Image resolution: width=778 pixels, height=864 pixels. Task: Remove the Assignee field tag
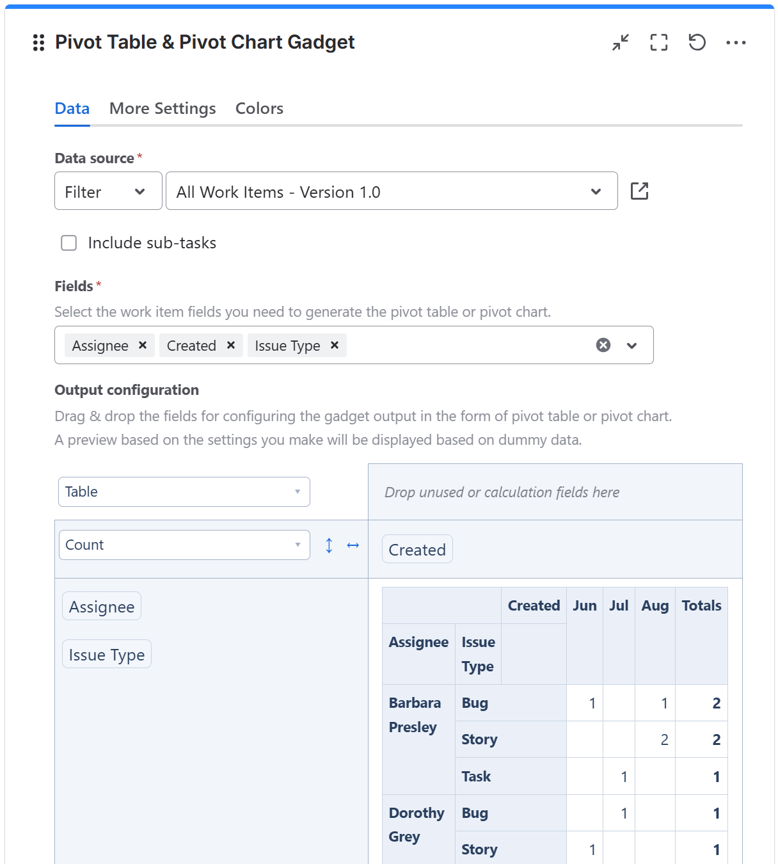pyautogui.click(x=143, y=345)
